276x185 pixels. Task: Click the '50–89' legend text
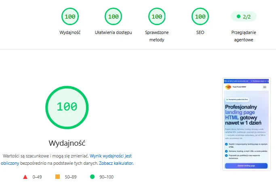[x=71, y=177]
